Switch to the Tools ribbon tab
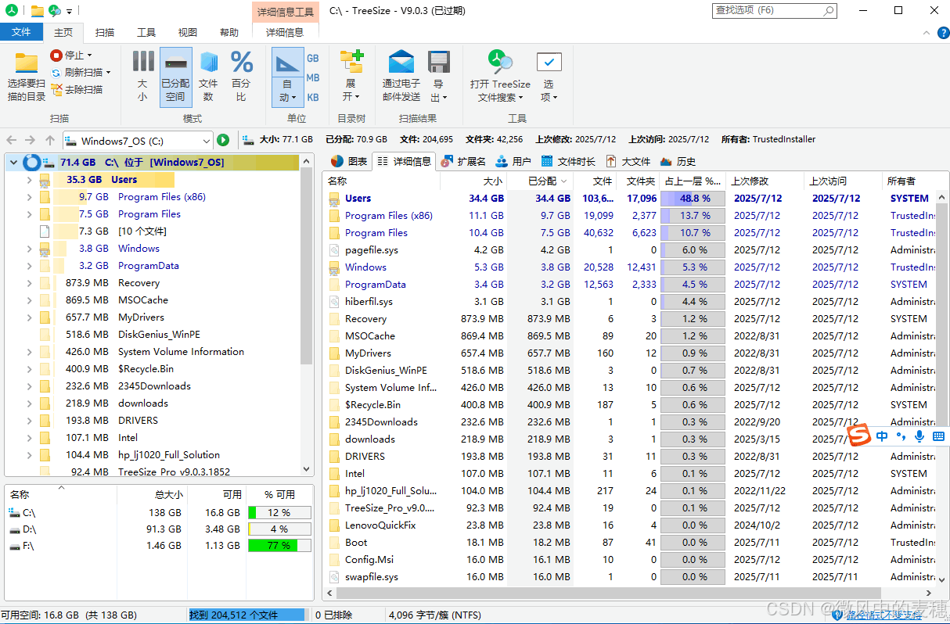 coord(146,32)
